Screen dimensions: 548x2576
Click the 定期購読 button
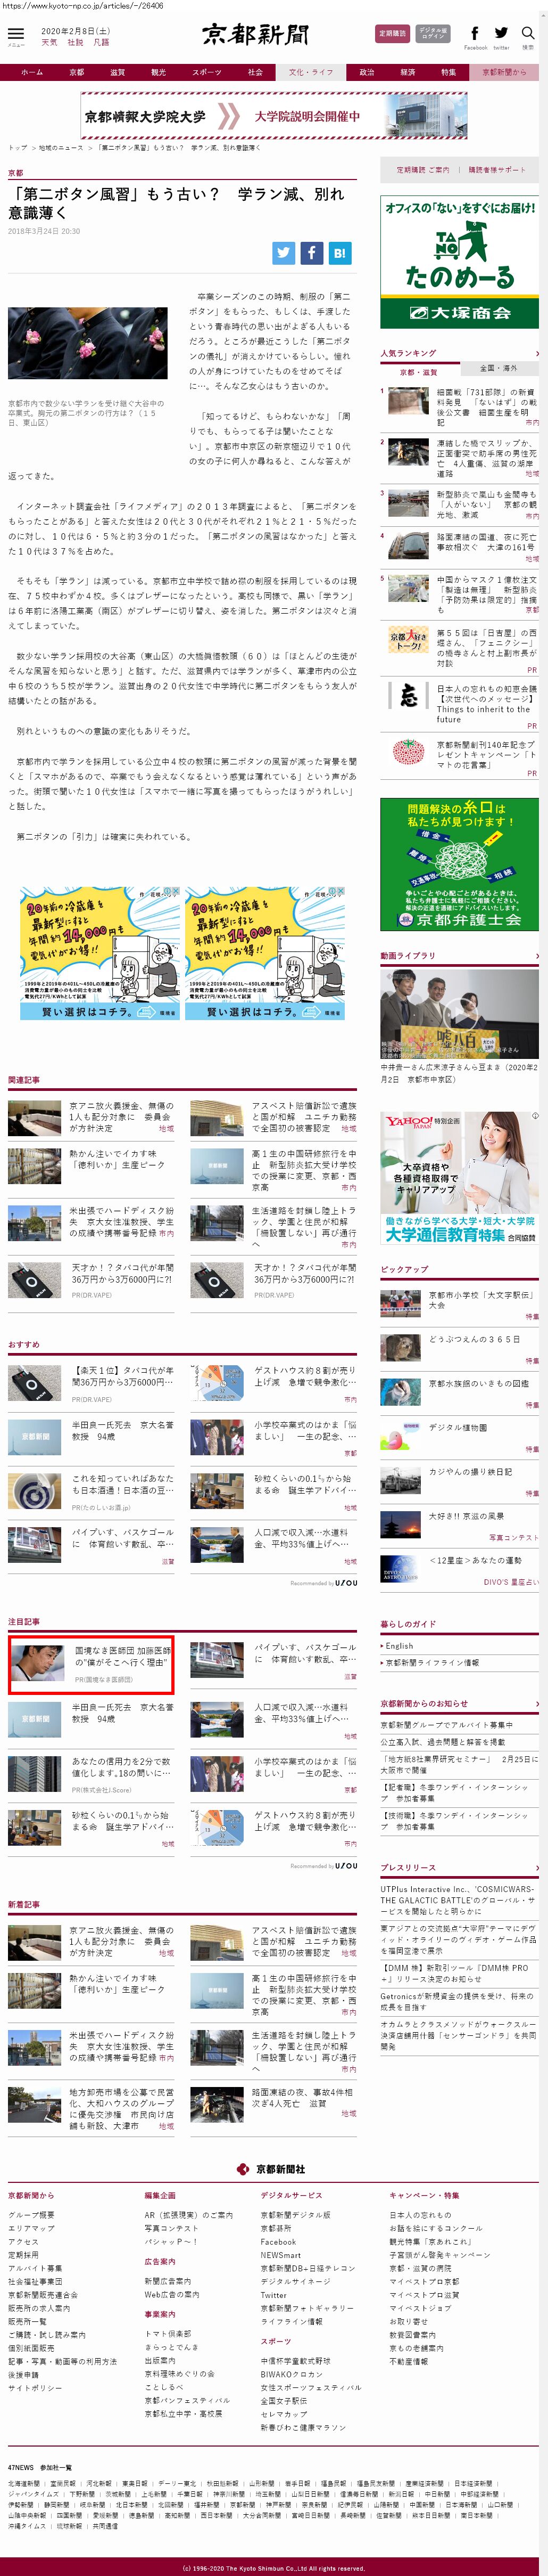tap(392, 34)
